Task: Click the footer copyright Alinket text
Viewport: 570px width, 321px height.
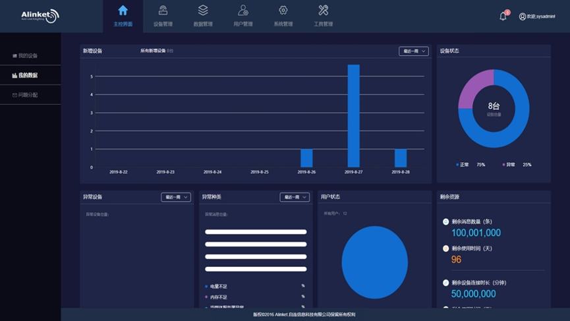Action: 304,314
